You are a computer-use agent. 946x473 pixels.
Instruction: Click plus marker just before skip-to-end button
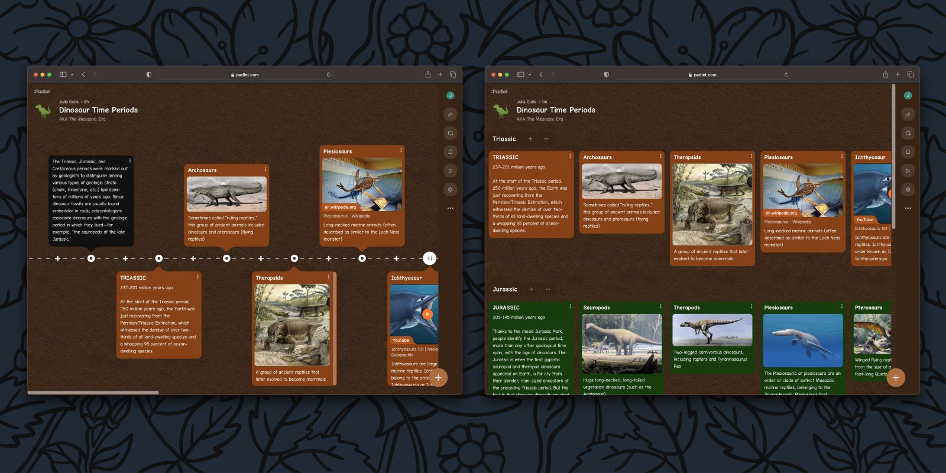396,258
